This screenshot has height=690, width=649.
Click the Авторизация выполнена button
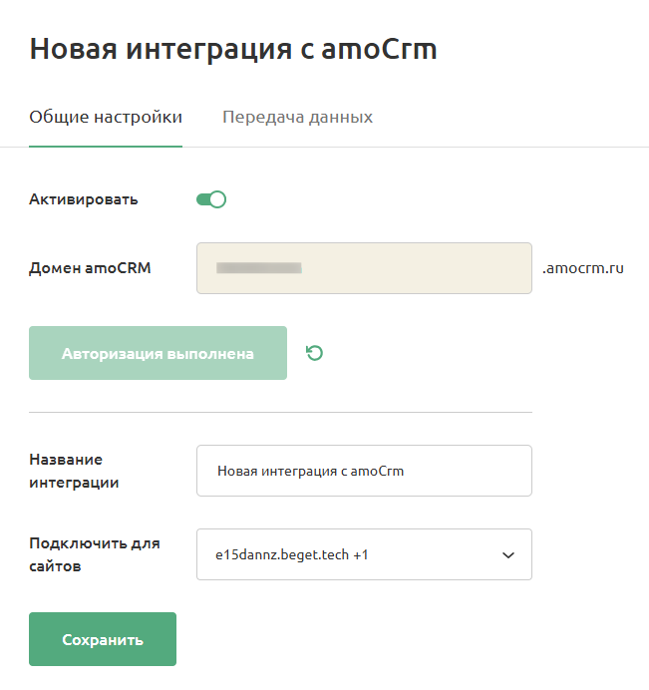point(158,353)
